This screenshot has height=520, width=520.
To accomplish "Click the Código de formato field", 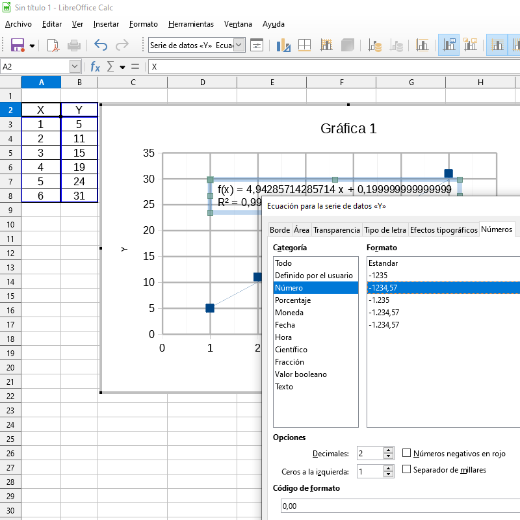I will (x=400, y=506).
